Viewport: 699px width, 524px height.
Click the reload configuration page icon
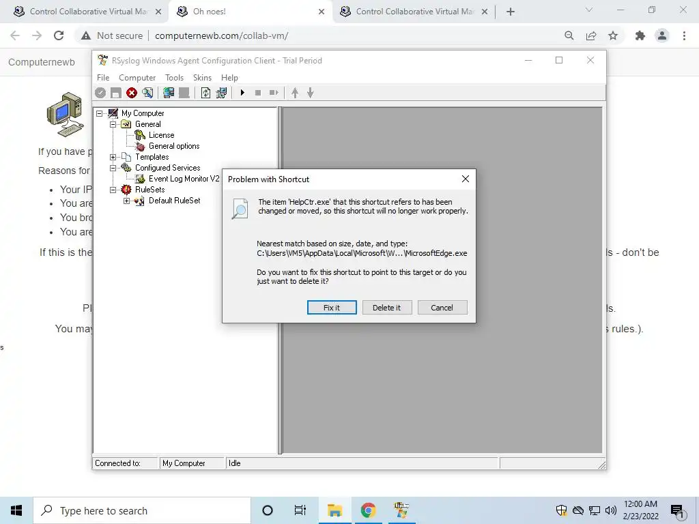point(205,93)
